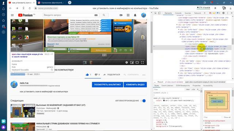Screen dimensions: 234x131
Task: Toggle .cls class editor
Action: (x=193, y=90)
